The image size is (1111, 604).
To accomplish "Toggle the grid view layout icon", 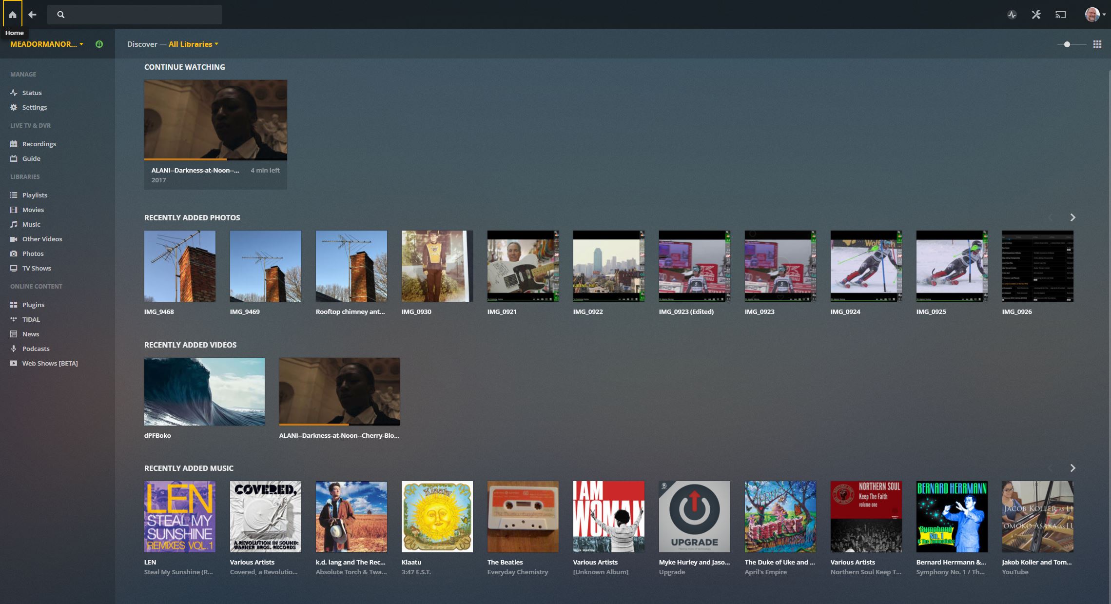I will tap(1097, 44).
